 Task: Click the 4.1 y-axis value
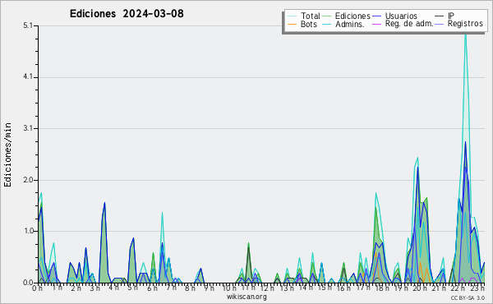click(x=28, y=77)
